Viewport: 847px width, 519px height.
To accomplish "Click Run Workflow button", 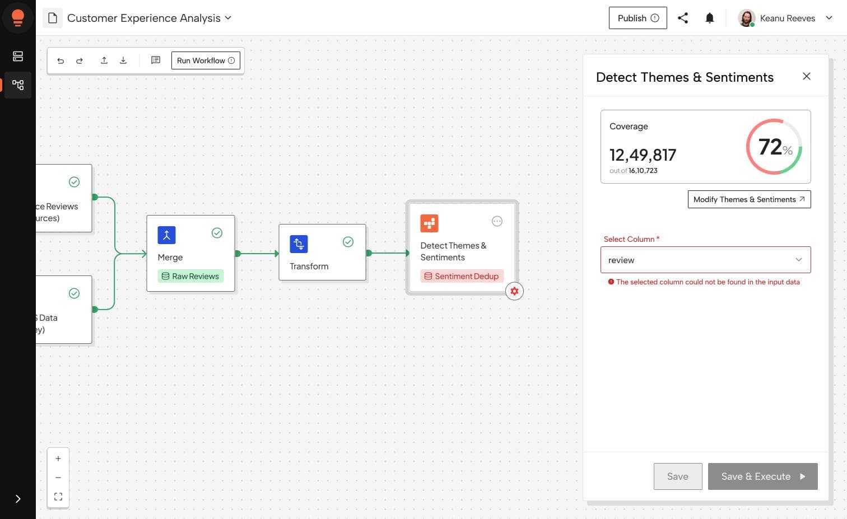I will pos(206,60).
